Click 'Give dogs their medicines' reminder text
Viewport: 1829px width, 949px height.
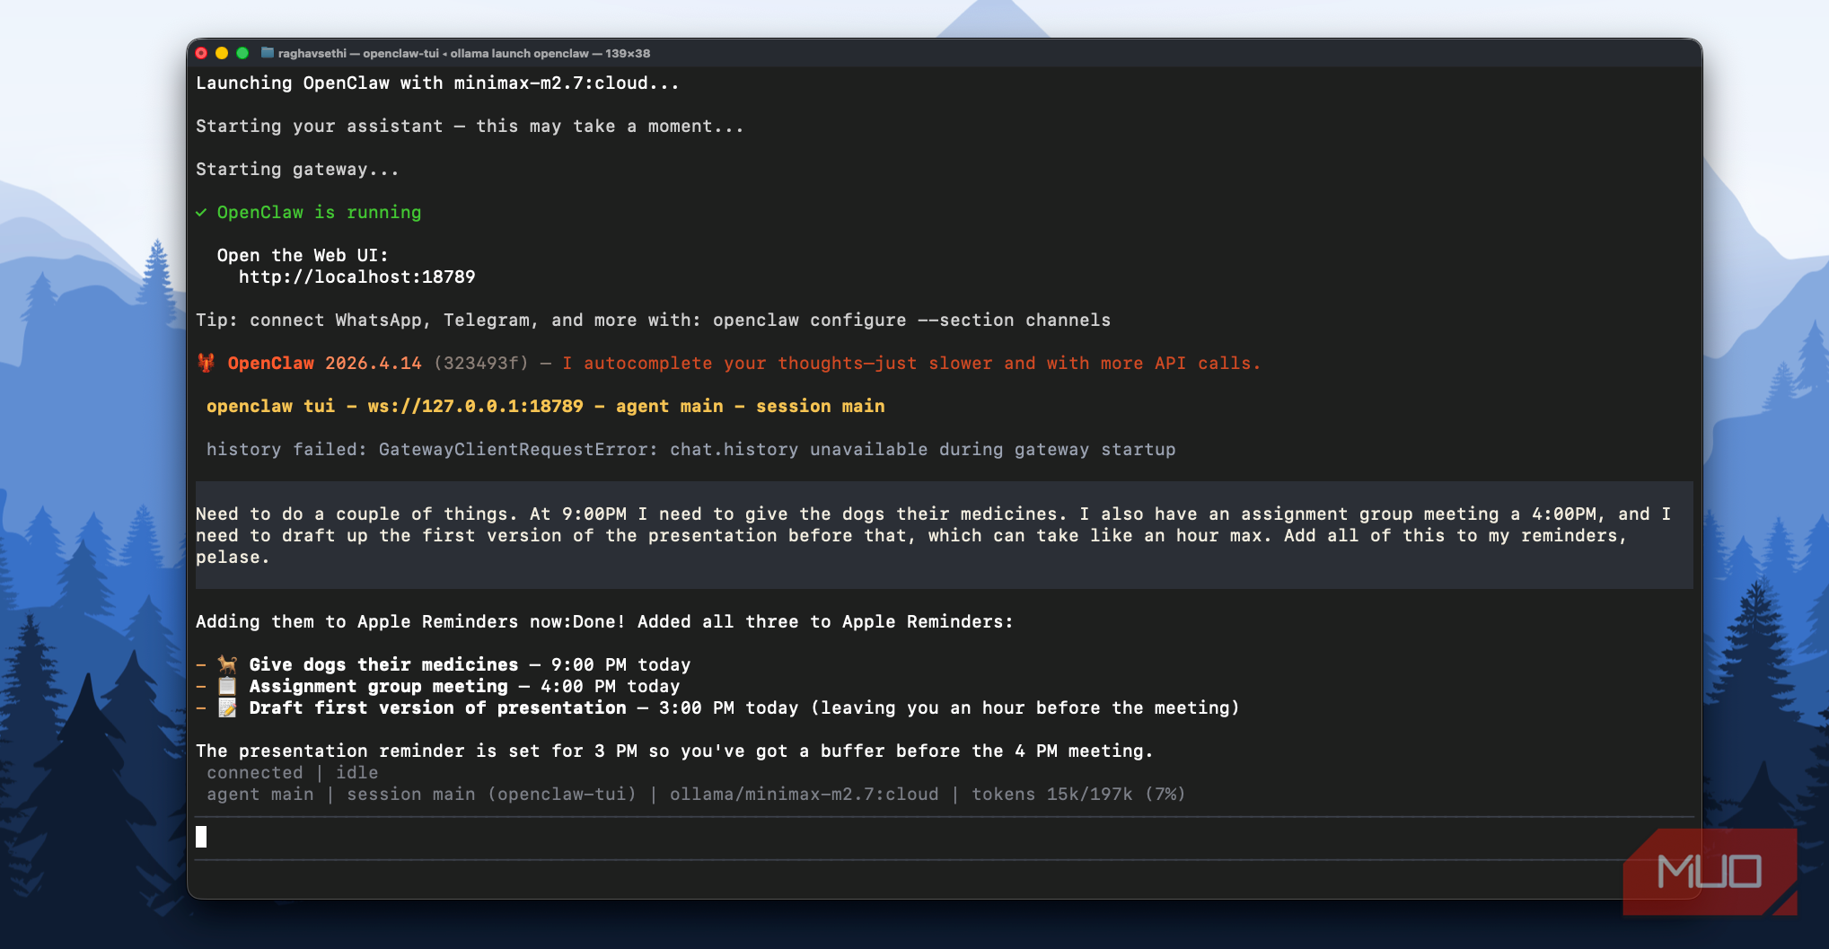(383, 664)
